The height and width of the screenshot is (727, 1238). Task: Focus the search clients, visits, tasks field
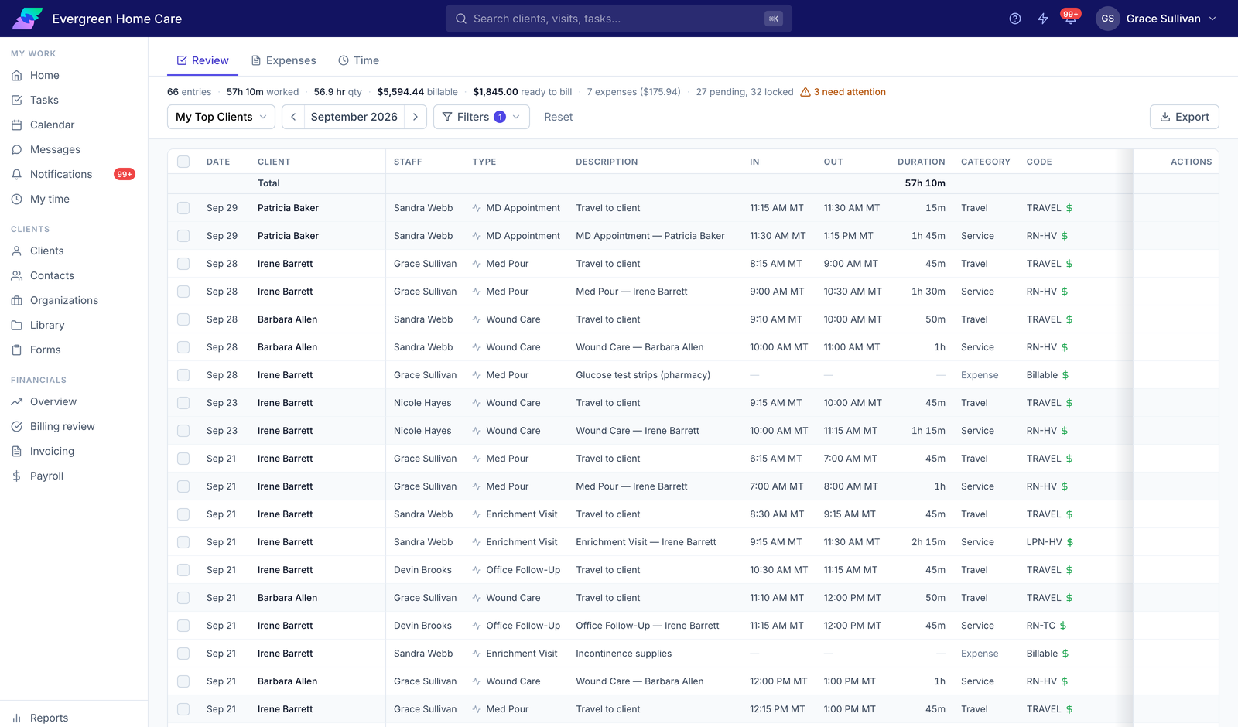click(x=619, y=19)
